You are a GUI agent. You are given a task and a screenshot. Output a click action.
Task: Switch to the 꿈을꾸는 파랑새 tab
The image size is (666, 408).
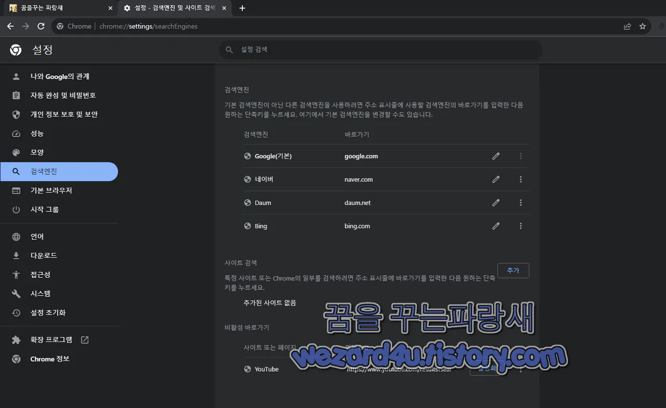click(x=57, y=8)
